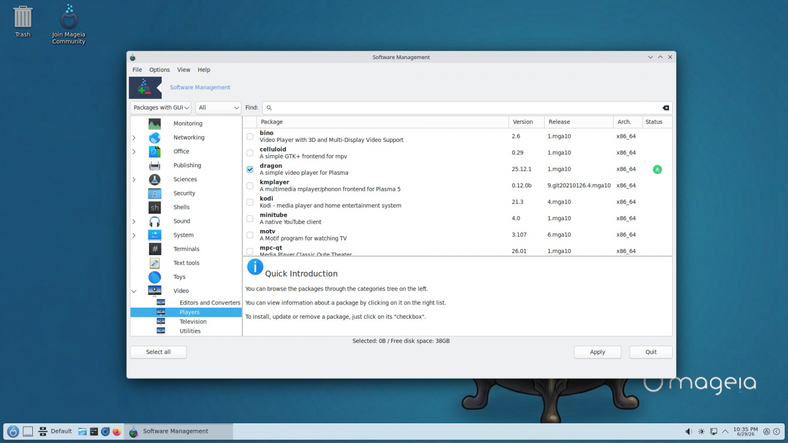The height and width of the screenshot is (443, 788).
Task: Toggle the motv package checkbox
Action: [250, 235]
